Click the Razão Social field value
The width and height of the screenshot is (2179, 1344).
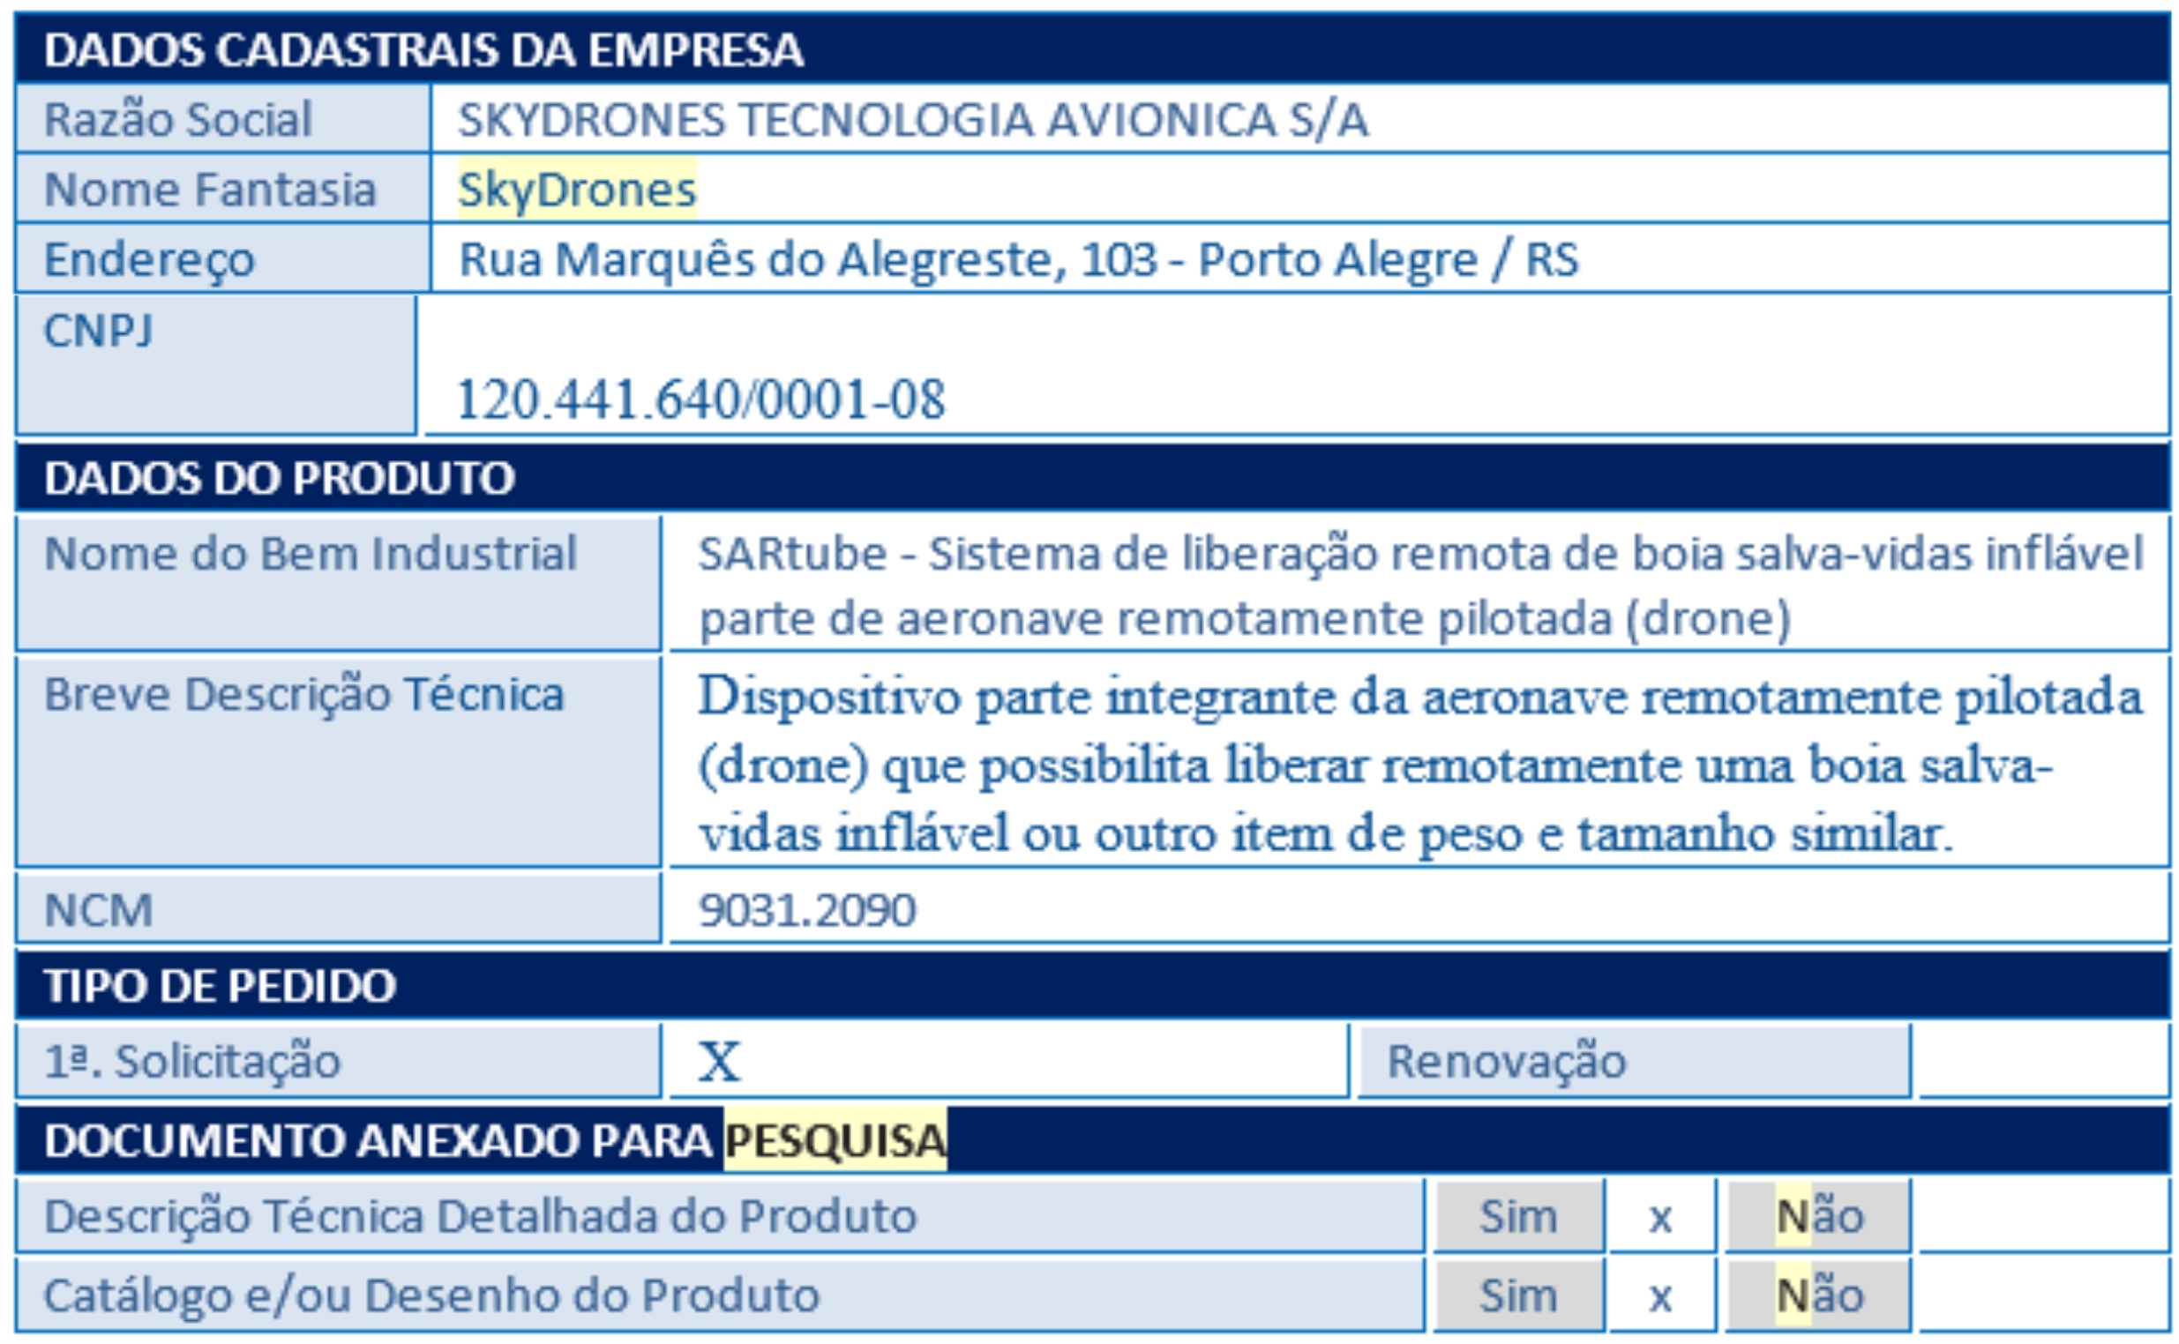[1299, 119]
